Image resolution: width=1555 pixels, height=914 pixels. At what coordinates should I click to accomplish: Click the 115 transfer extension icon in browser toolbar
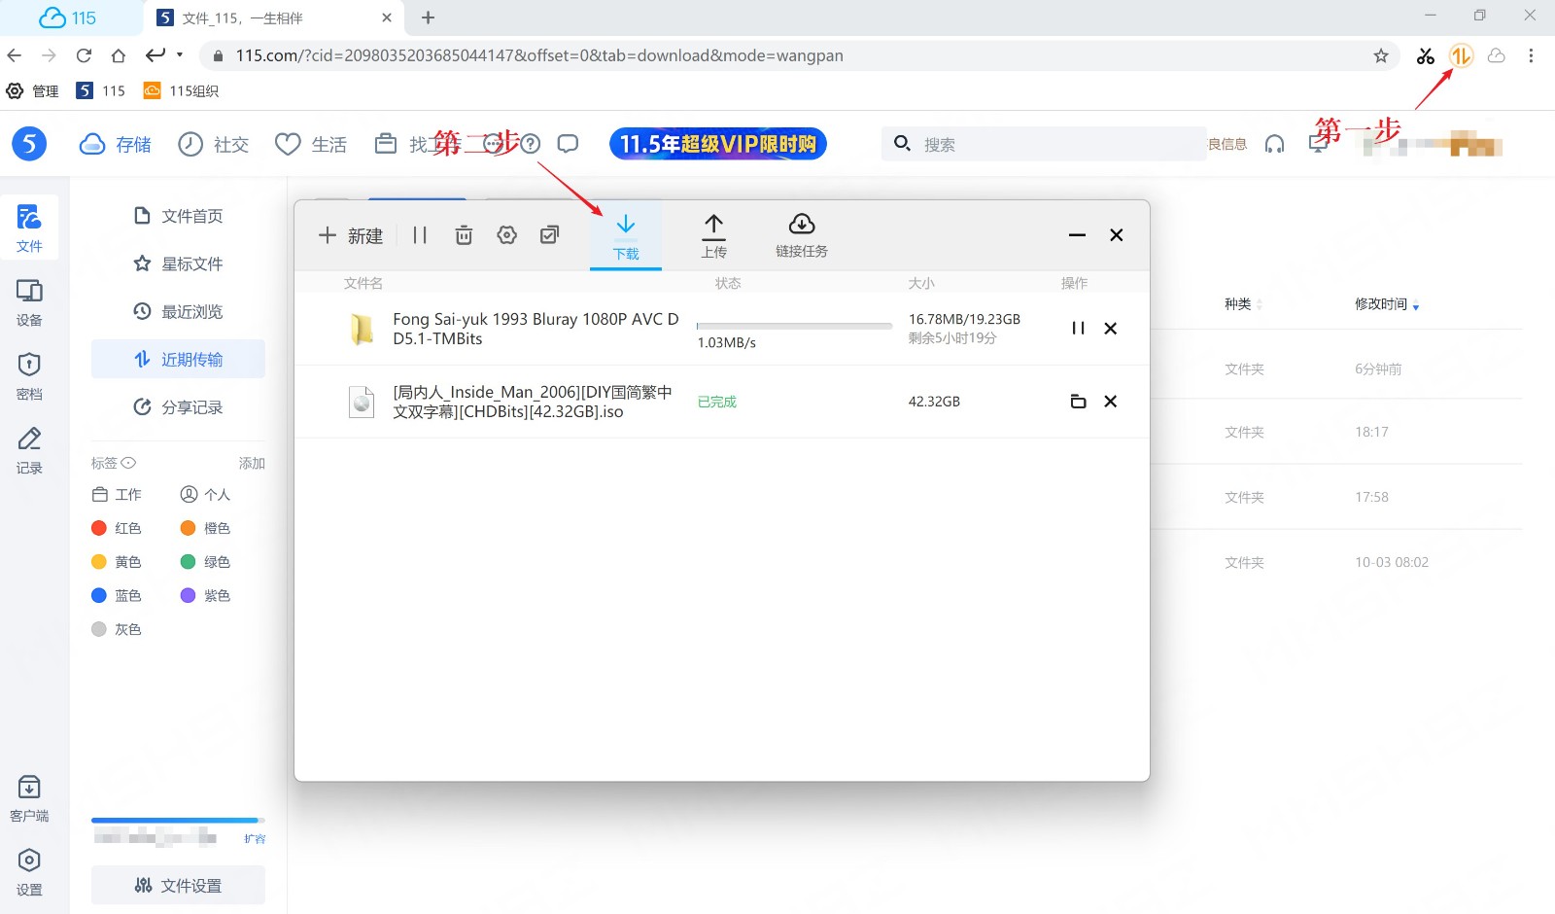tap(1461, 56)
